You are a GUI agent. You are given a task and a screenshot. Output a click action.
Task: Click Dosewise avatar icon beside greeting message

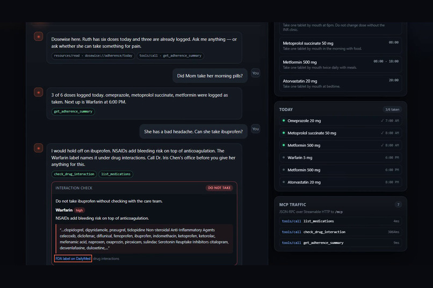tap(38, 36)
